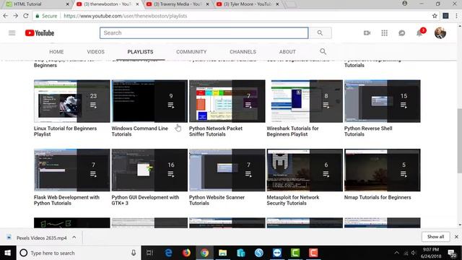The image size is (462, 260).
Task: Open Windows Command Line Tutorials link
Action: pos(139,131)
